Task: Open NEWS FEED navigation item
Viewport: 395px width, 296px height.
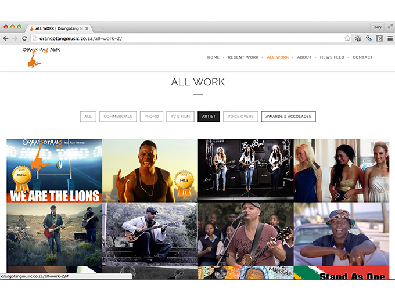Action: click(x=332, y=57)
